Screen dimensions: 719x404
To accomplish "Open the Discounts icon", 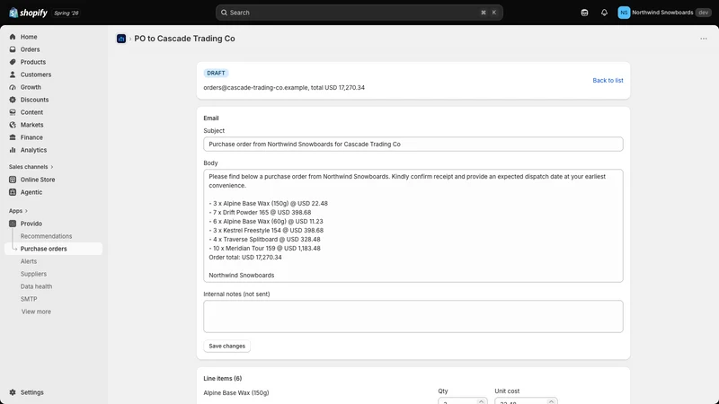I will click(13, 100).
